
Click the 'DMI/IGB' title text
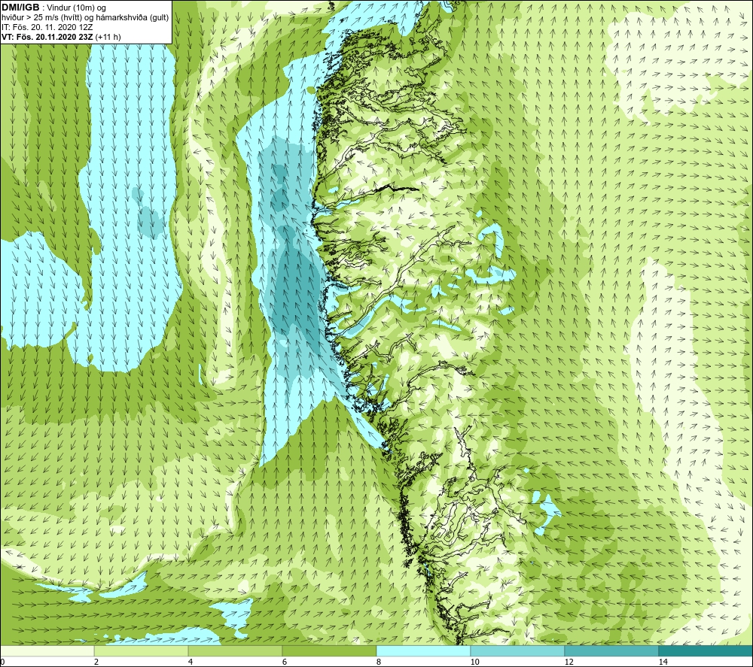point(20,8)
